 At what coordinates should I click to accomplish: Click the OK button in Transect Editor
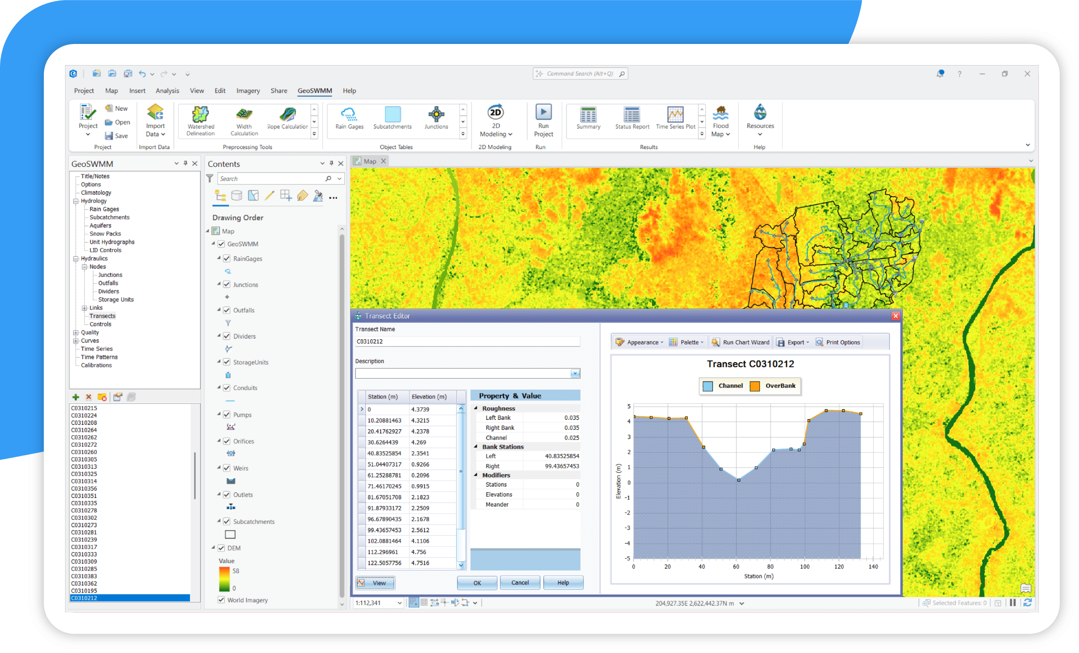point(476,582)
